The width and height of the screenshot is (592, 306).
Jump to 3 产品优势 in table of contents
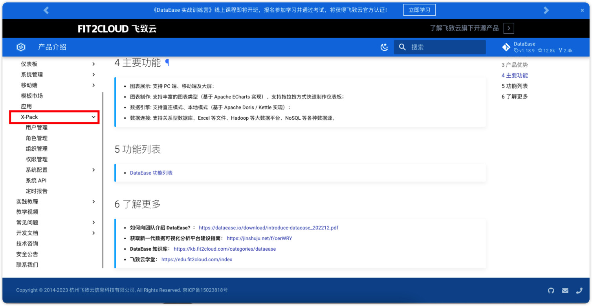tap(515, 65)
